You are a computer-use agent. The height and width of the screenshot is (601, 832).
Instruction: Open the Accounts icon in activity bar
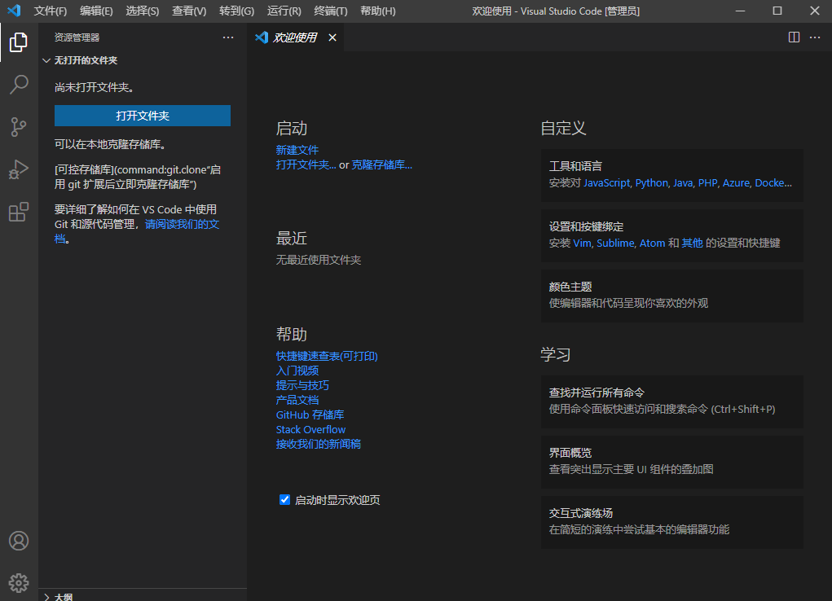coord(19,541)
